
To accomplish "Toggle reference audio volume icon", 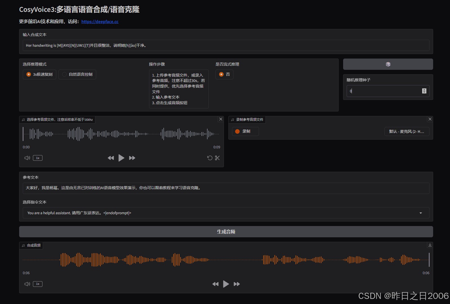I will click(x=27, y=158).
